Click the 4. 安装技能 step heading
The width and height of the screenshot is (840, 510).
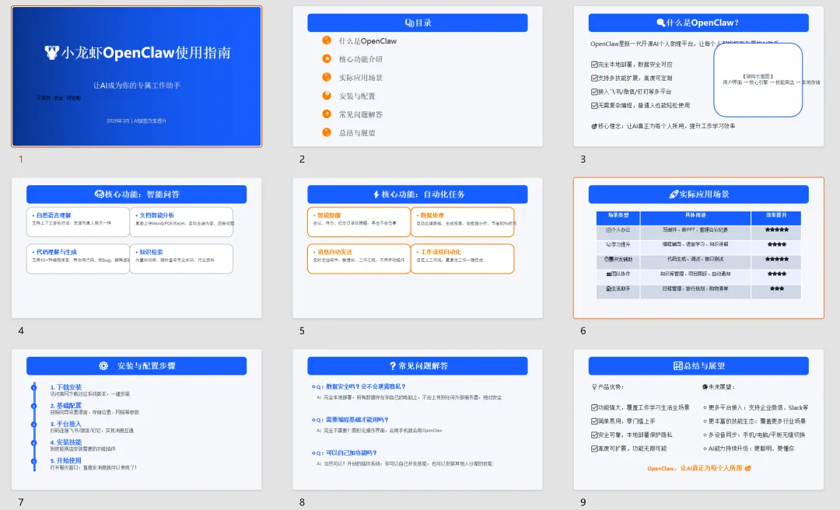(66, 442)
